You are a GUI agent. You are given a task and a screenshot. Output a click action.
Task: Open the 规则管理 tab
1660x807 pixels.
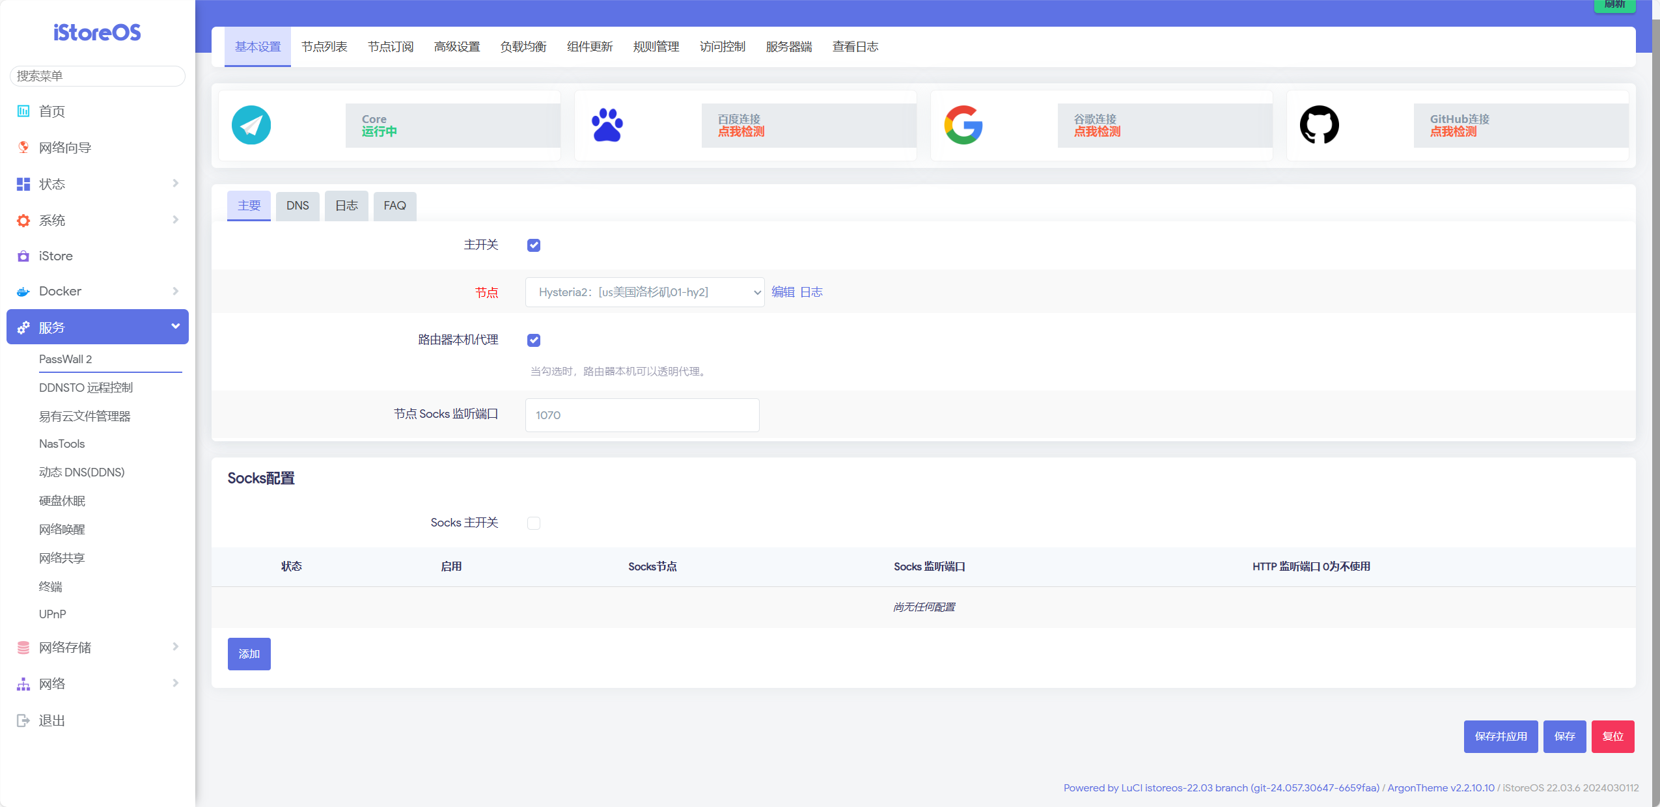click(x=656, y=47)
